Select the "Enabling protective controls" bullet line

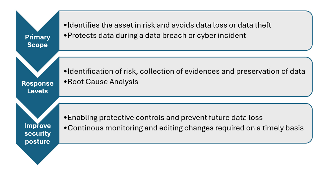pos(163,118)
